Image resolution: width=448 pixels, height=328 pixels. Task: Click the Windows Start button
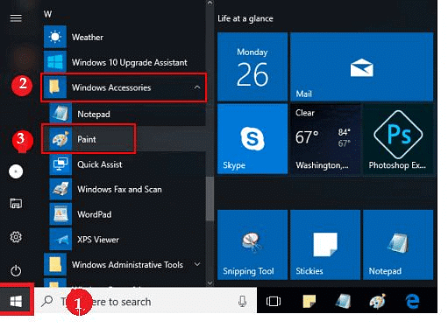point(16,301)
